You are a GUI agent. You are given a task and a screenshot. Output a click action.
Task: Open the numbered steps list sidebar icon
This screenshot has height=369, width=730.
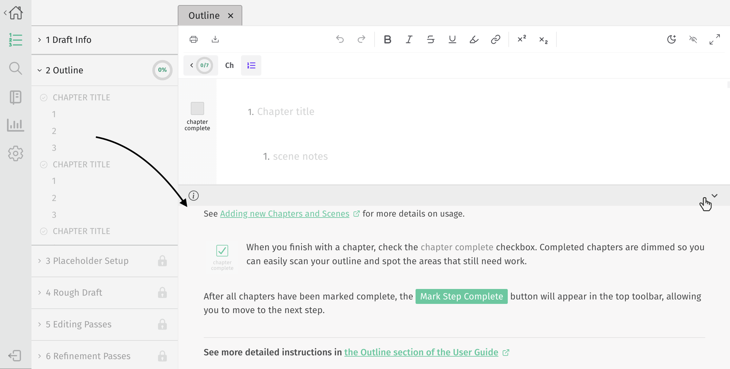pyautogui.click(x=16, y=40)
